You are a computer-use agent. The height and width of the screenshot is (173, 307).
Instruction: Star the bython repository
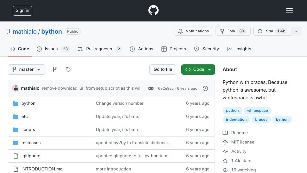pos(272,31)
